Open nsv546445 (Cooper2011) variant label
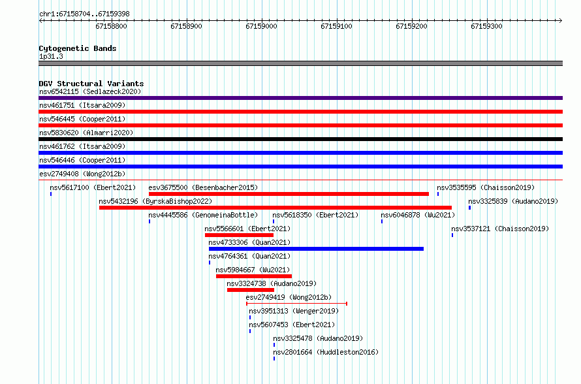This screenshot has width=581, height=384. 82,119
